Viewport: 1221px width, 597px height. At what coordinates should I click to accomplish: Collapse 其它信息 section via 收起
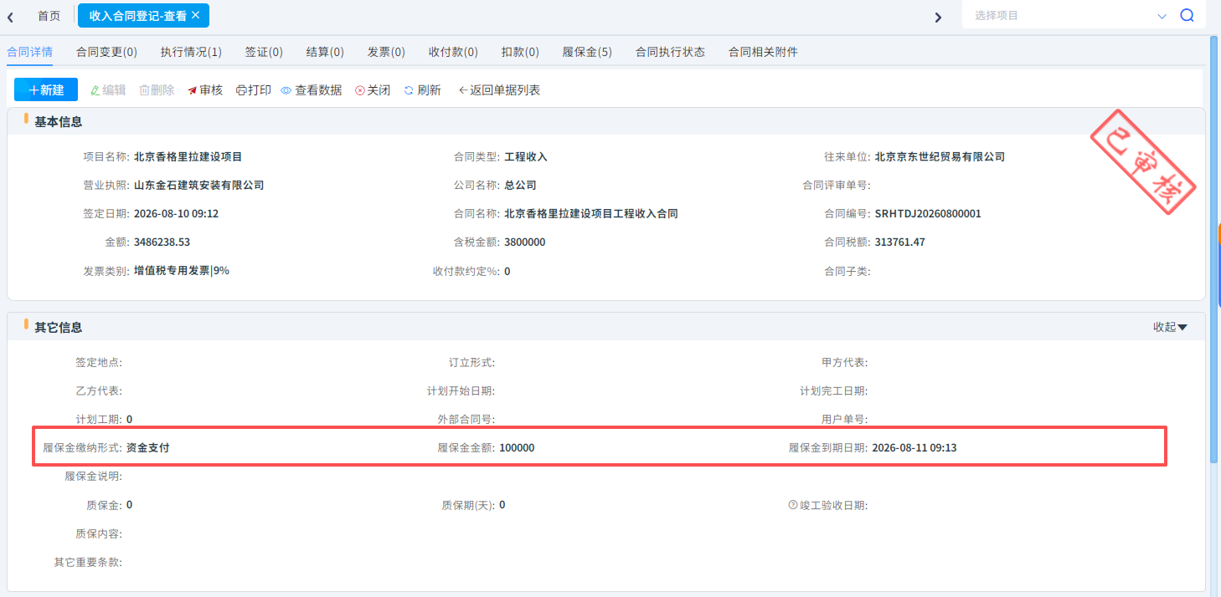click(x=1170, y=327)
